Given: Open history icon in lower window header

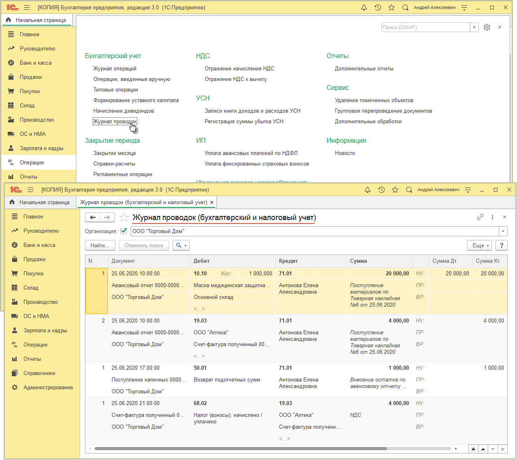Looking at the screenshot, I should click(381, 190).
